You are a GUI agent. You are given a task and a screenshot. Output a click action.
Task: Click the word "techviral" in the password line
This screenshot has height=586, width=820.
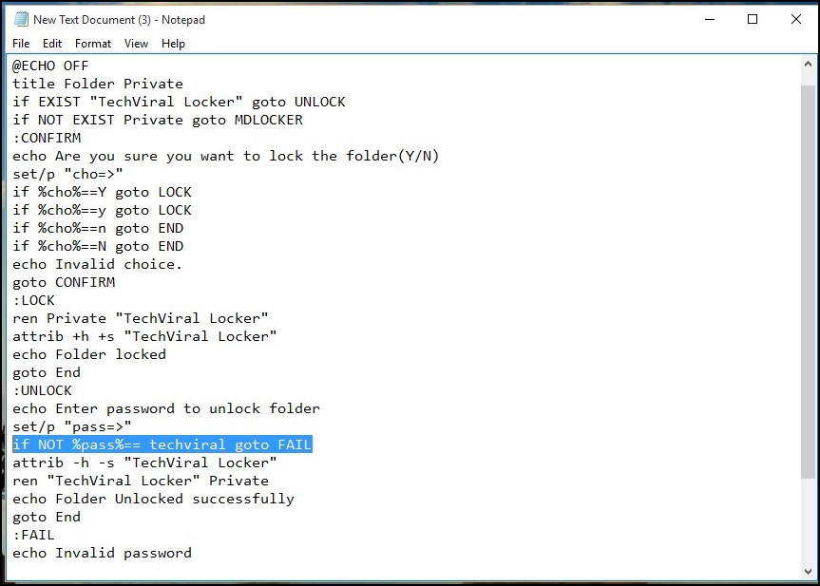(187, 444)
